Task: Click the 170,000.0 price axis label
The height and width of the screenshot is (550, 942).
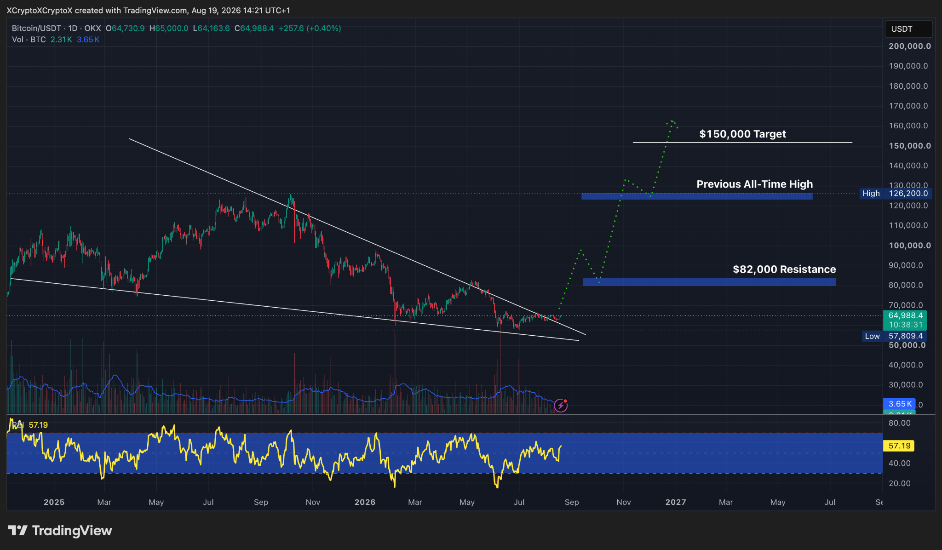Action: tap(908, 106)
